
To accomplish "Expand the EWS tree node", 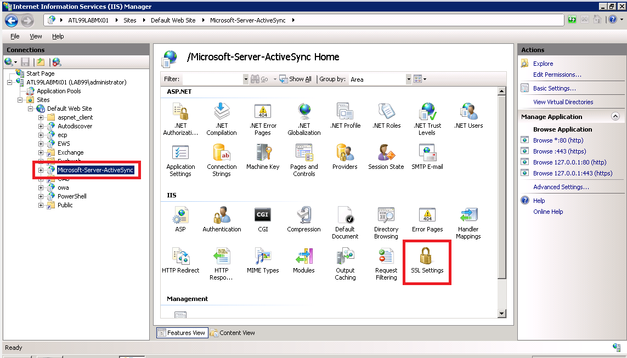I will coord(41,144).
